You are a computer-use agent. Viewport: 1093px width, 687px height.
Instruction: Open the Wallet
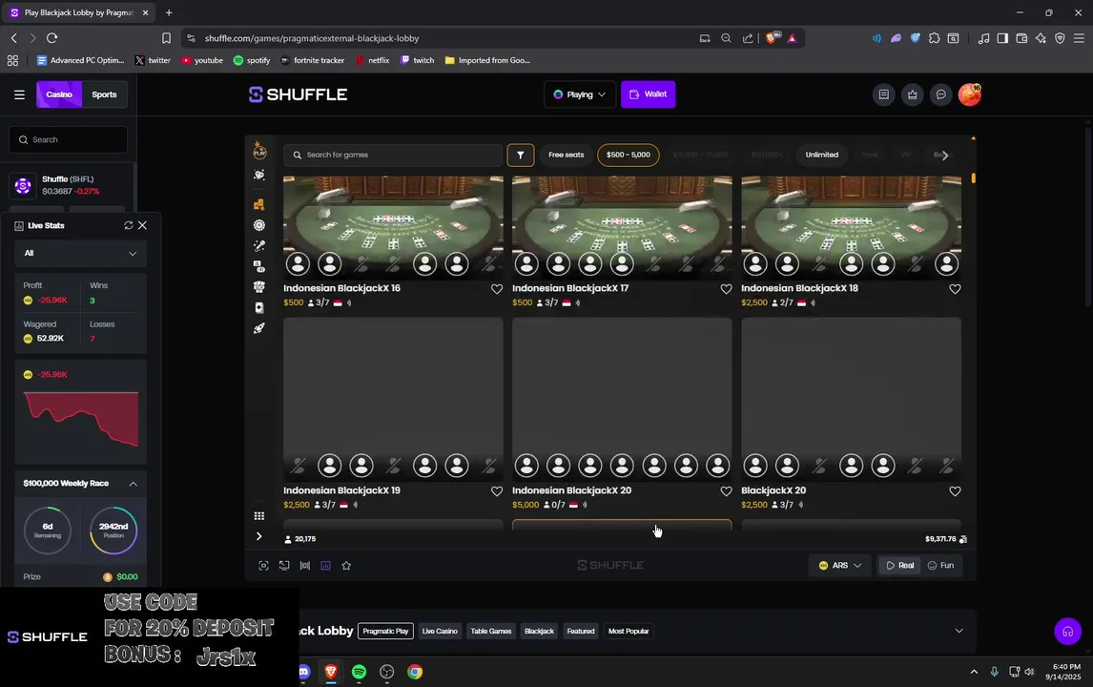pos(648,94)
